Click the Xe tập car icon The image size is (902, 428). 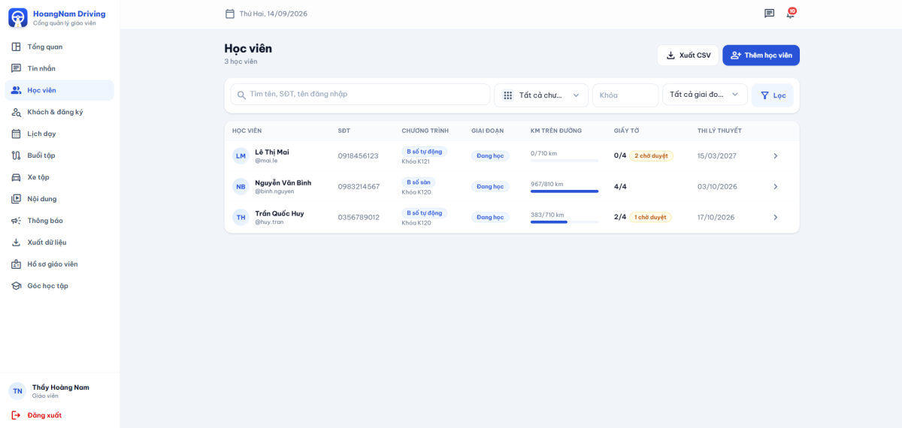[16, 177]
